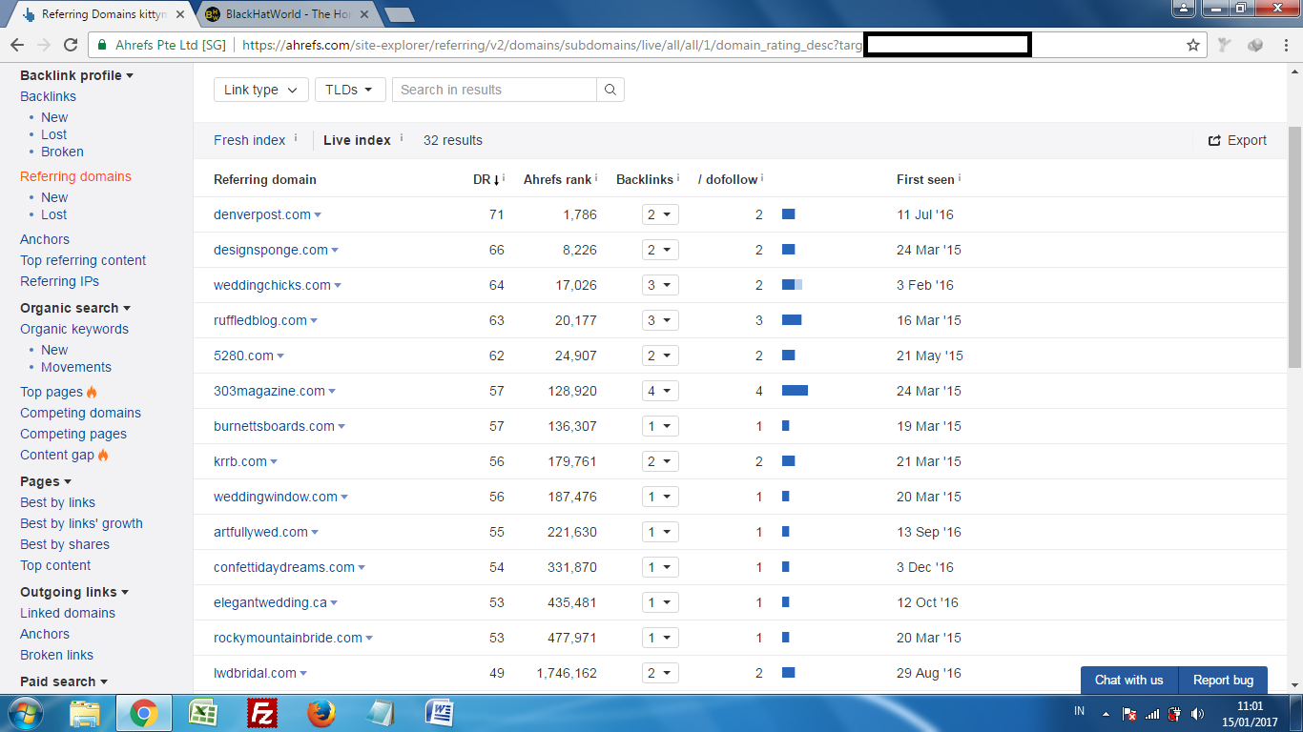Open Organic keywords in the sidebar
Screen dimensions: 1303x732
(74, 329)
